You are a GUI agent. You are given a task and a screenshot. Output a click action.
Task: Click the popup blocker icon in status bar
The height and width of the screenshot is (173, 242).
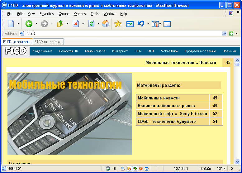129,169
